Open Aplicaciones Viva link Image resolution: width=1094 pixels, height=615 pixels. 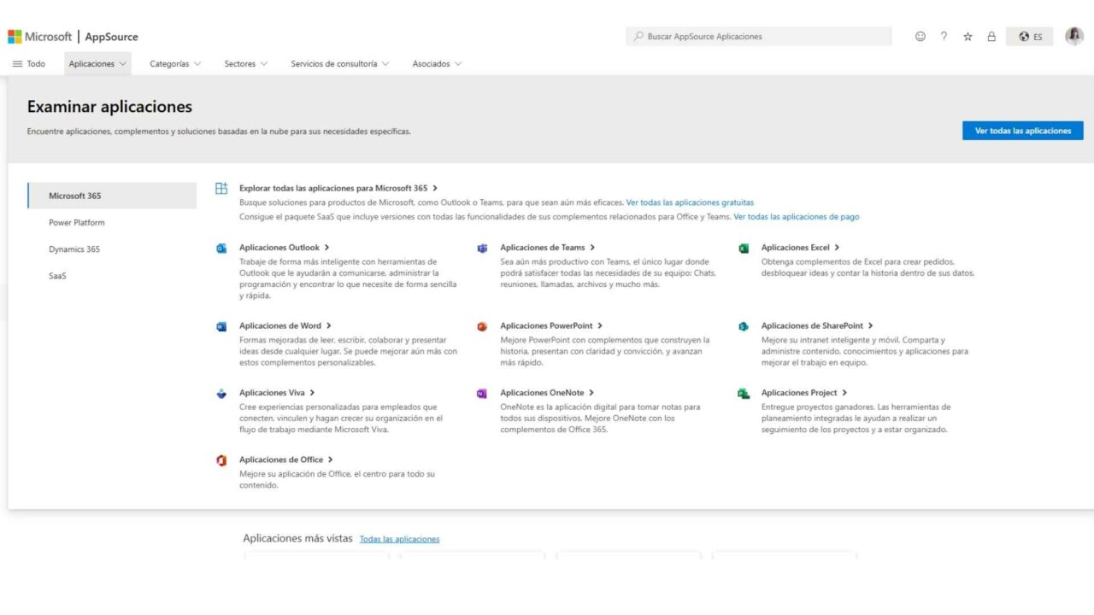[277, 393]
